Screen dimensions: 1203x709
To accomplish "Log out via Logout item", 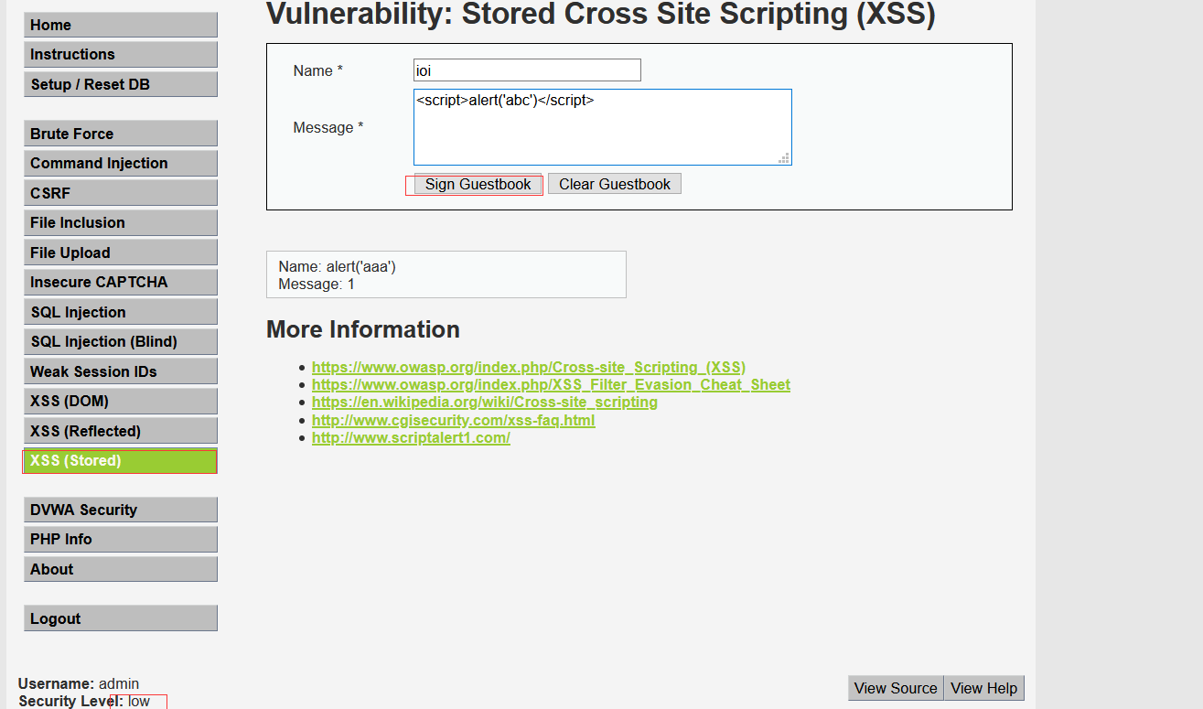I will [121, 618].
